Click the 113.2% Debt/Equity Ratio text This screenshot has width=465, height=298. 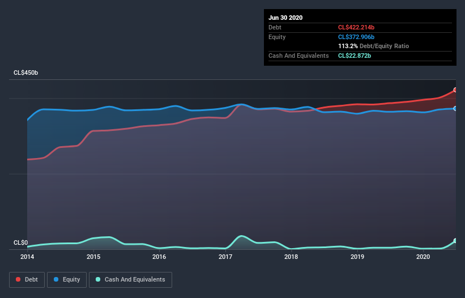click(374, 46)
